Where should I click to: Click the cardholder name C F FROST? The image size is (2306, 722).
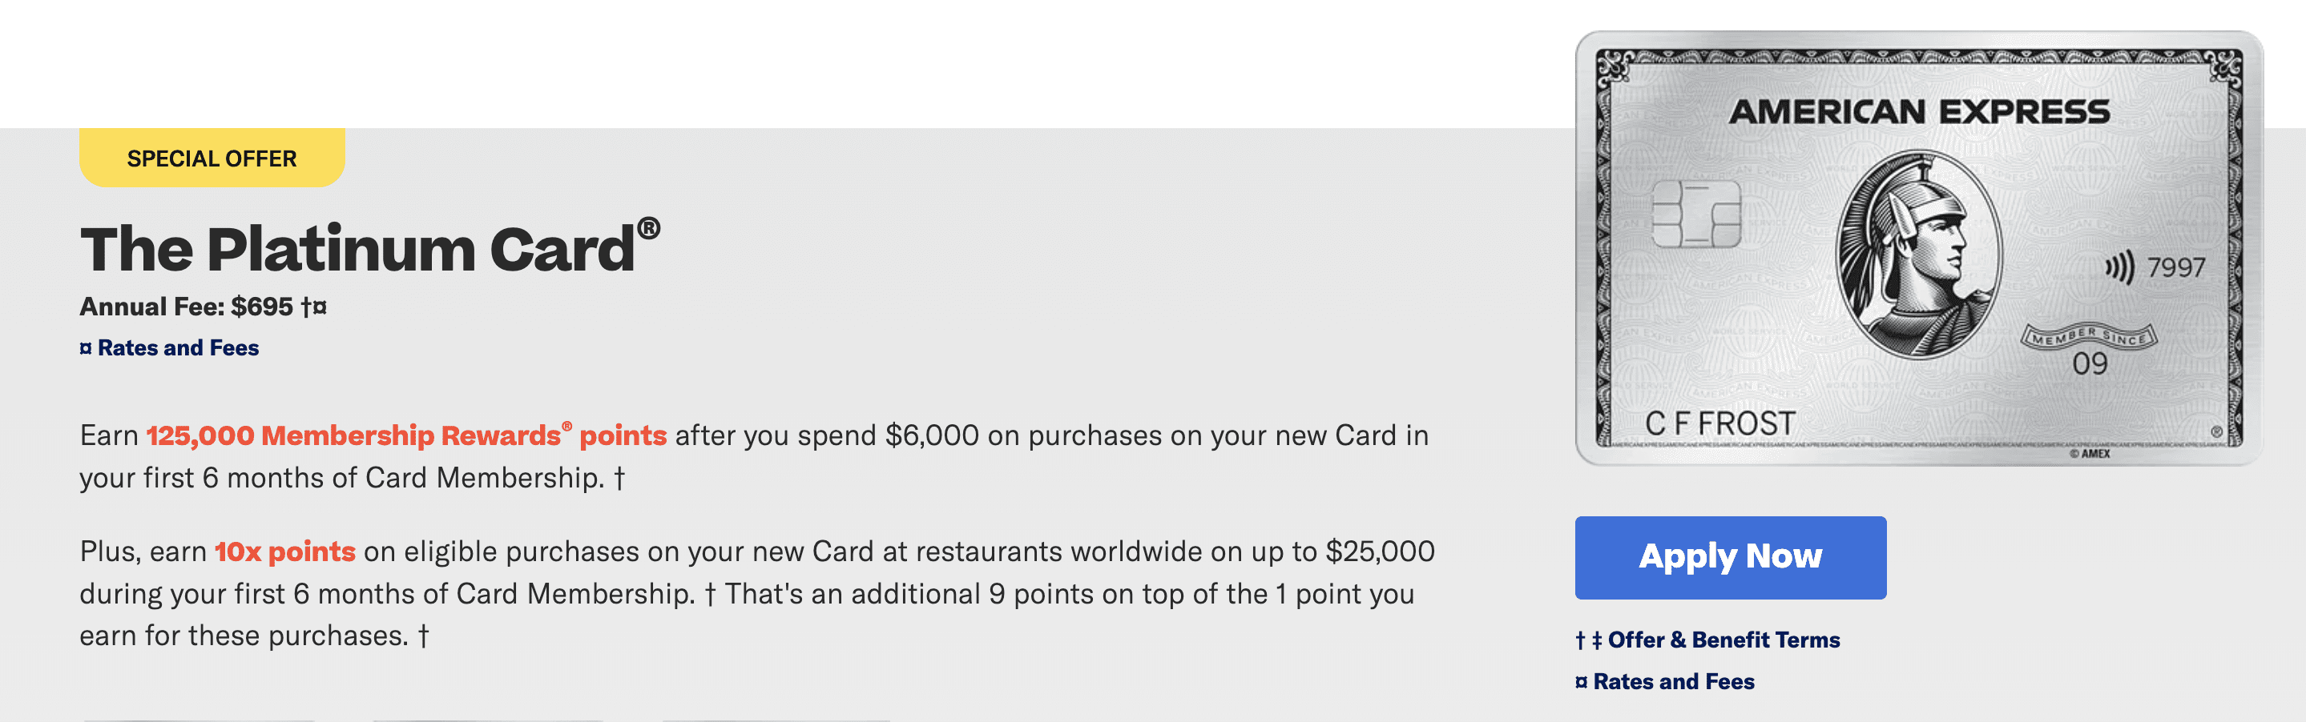pos(1719,423)
